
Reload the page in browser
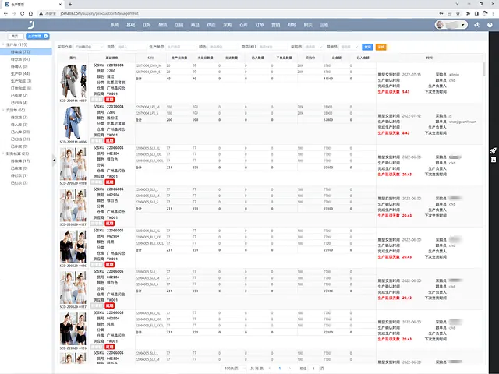(22, 13)
